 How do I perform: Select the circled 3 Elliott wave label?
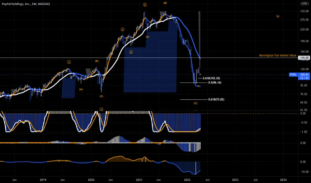tap(122, 30)
